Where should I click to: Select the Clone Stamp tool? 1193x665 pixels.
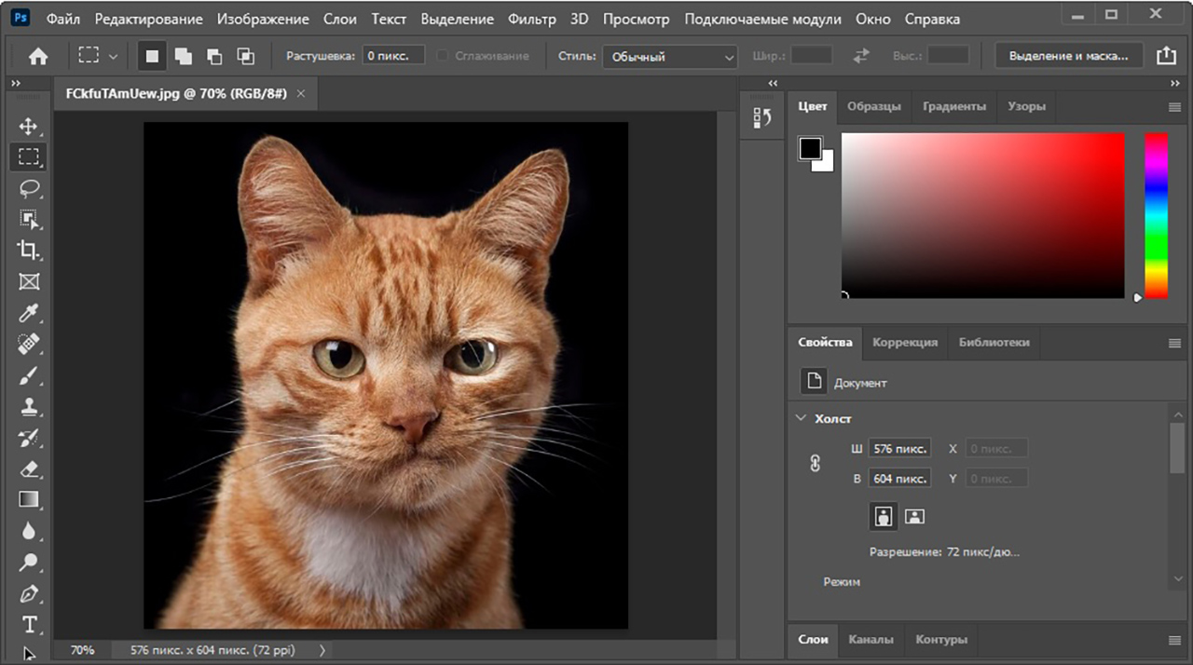29,407
